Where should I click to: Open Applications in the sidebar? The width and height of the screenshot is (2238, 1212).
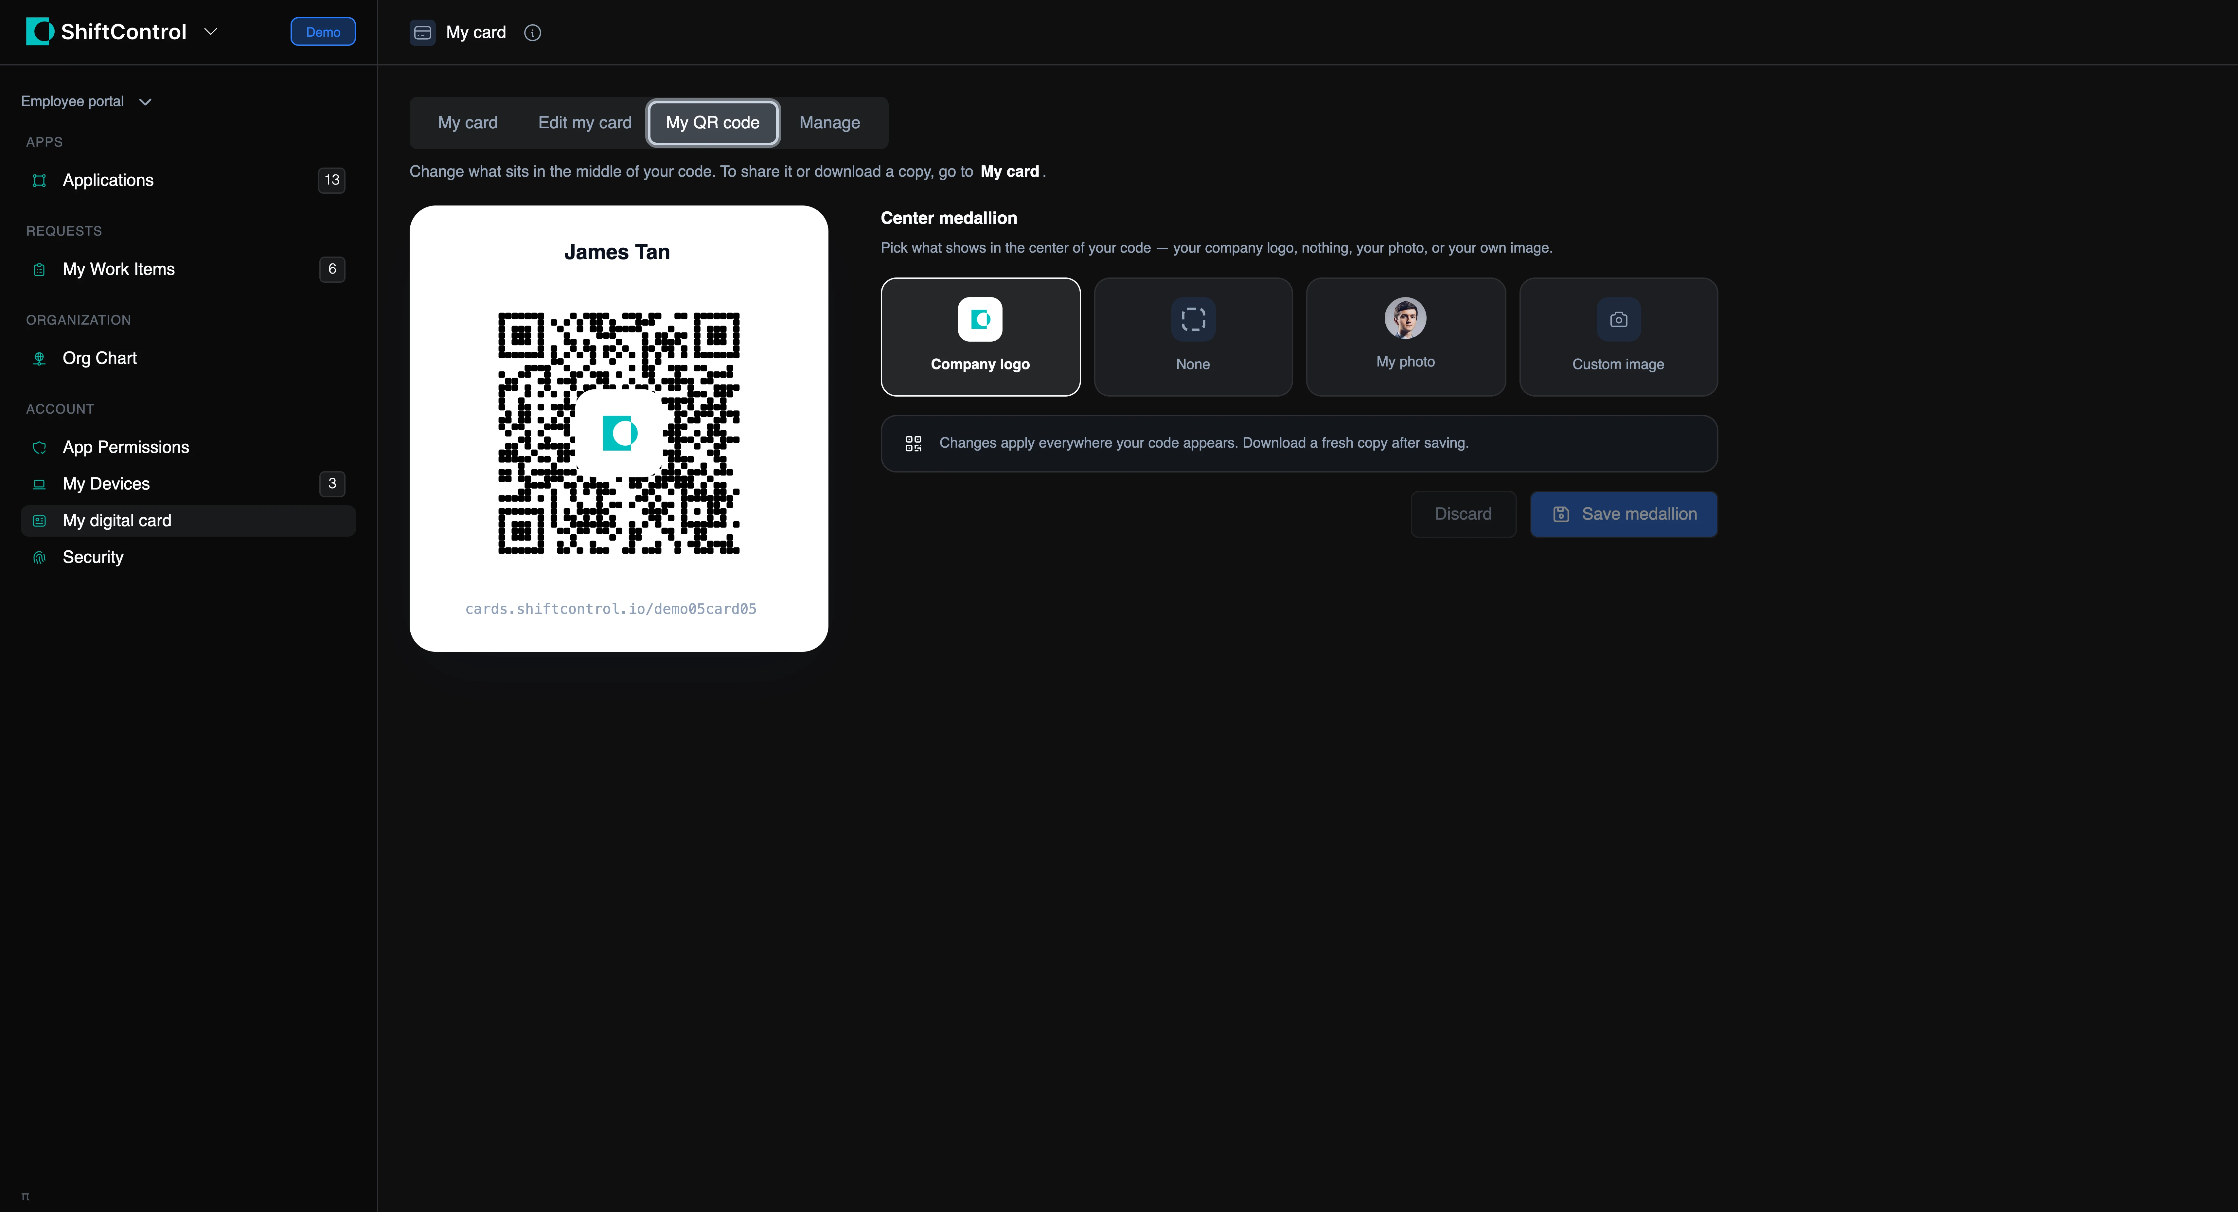[x=188, y=180]
